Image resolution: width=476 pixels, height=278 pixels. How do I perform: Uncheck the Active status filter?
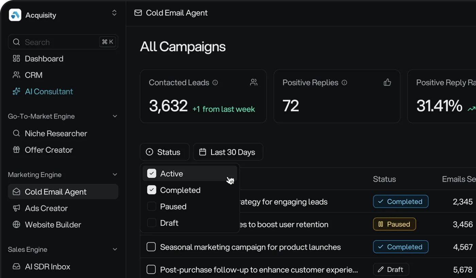(151, 173)
